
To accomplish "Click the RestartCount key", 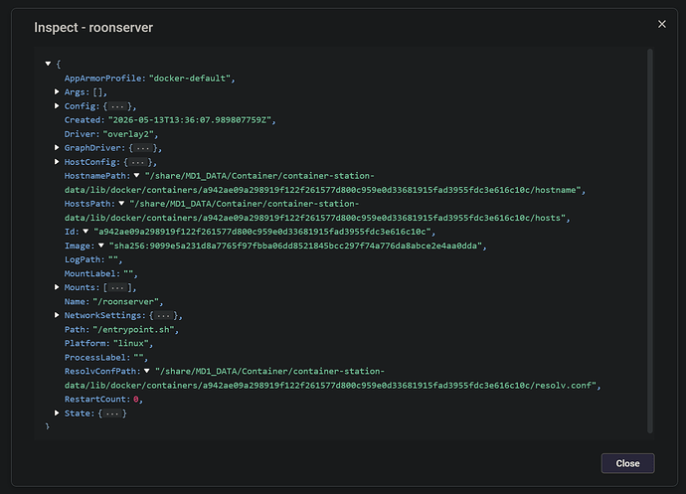I will [97, 399].
